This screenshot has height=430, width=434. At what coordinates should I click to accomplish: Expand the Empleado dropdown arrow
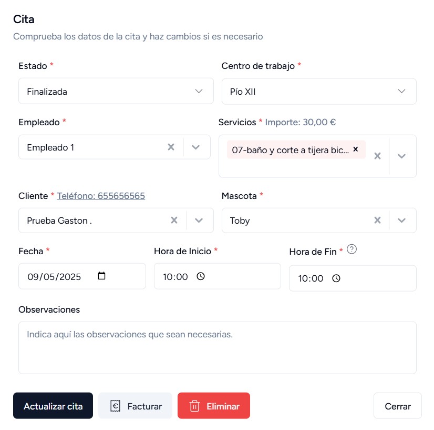(196, 147)
